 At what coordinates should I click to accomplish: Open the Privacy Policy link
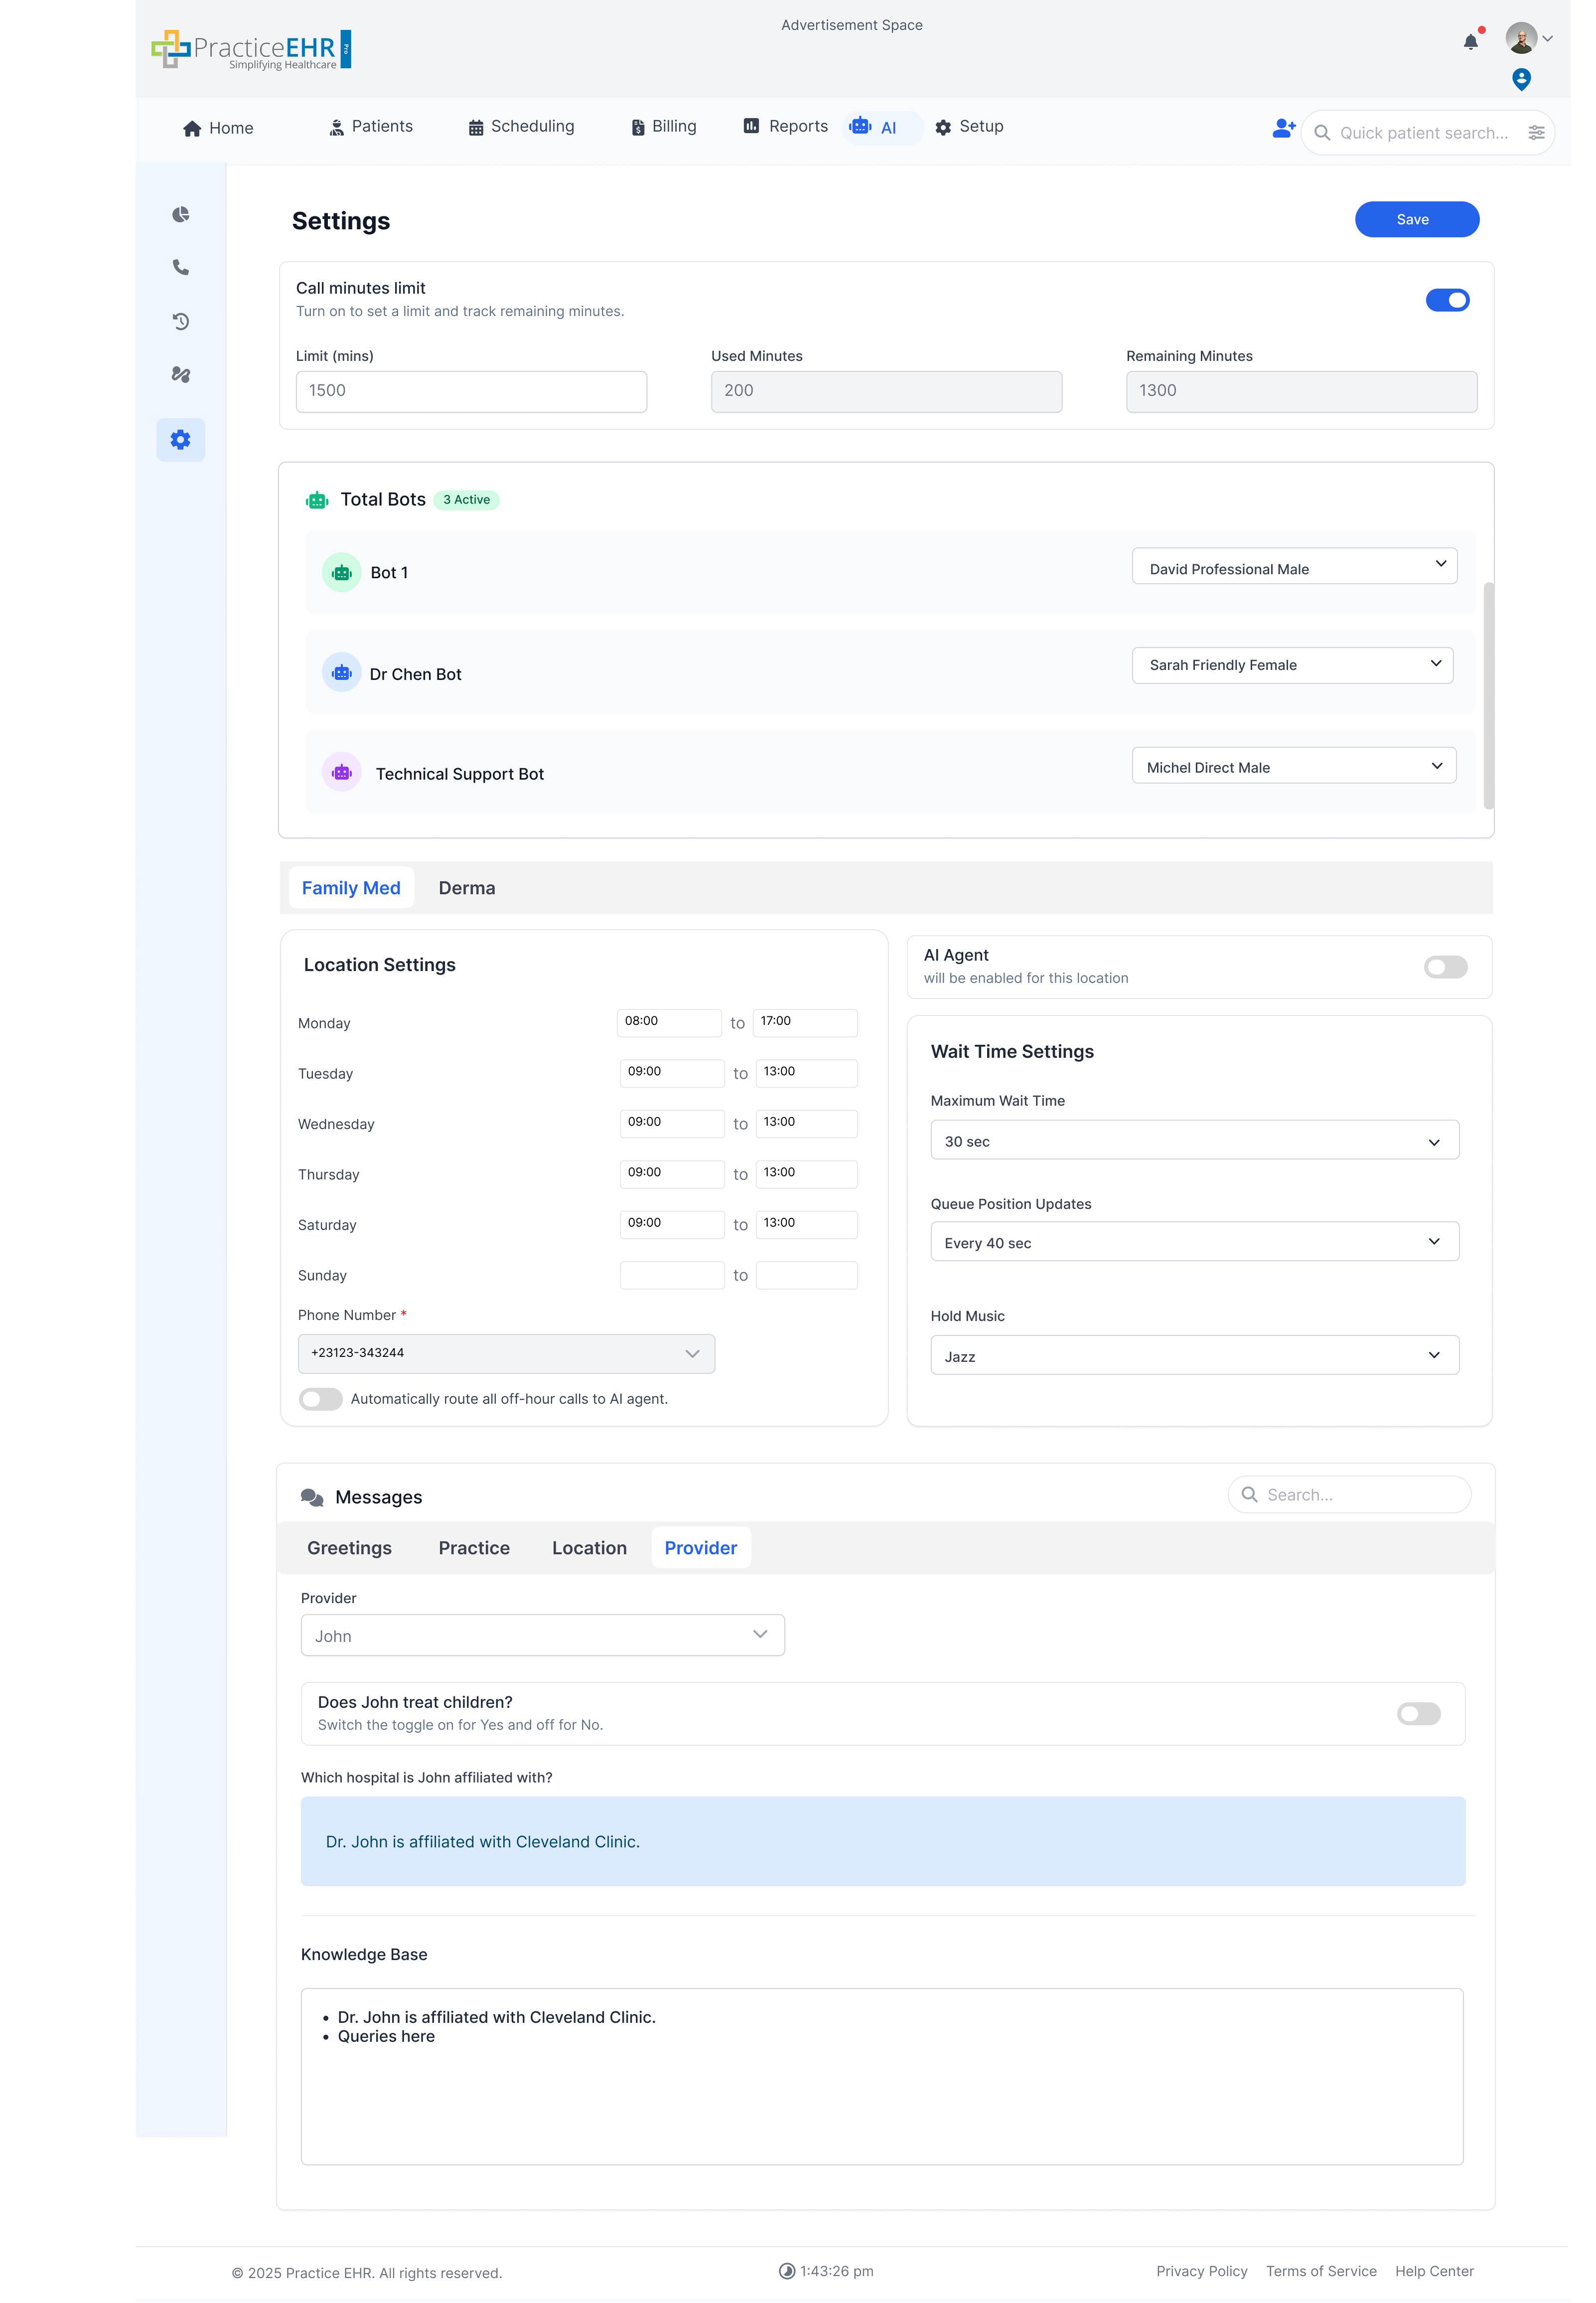click(x=1202, y=2271)
